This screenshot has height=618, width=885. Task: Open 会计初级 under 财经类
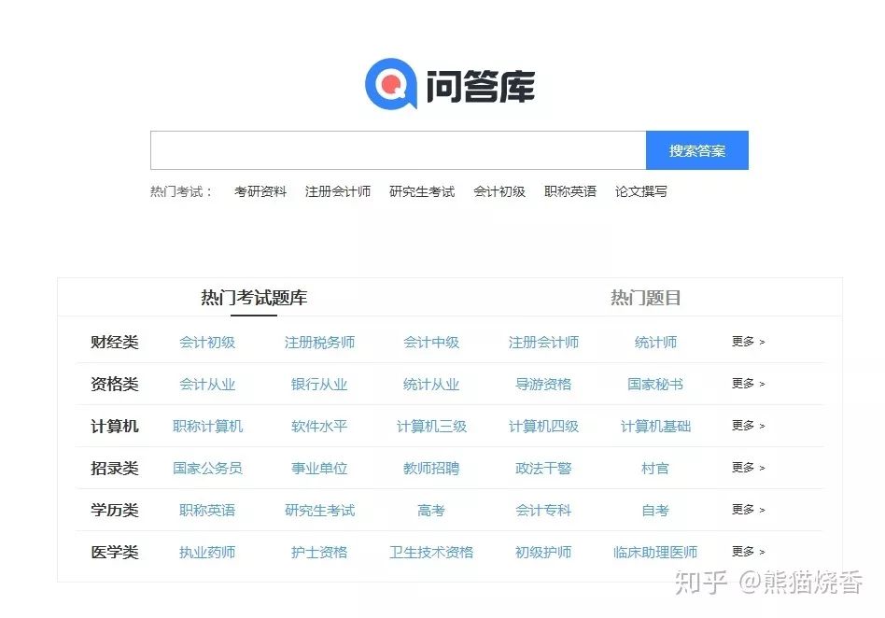point(207,343)
